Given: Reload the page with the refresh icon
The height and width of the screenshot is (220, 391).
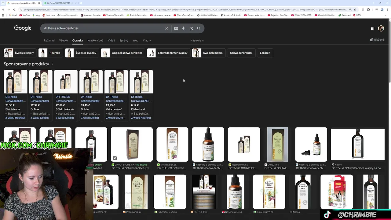Looking at the screenshot, I should point(14,9).
